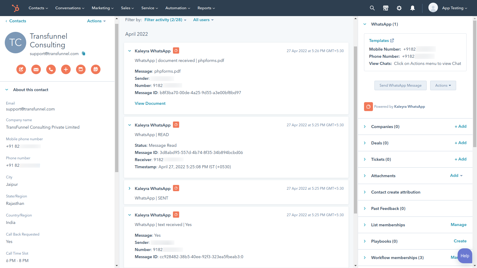Go back via the Contacts link
This screenshot has height=268, width=477.
[x=16, y=21]
